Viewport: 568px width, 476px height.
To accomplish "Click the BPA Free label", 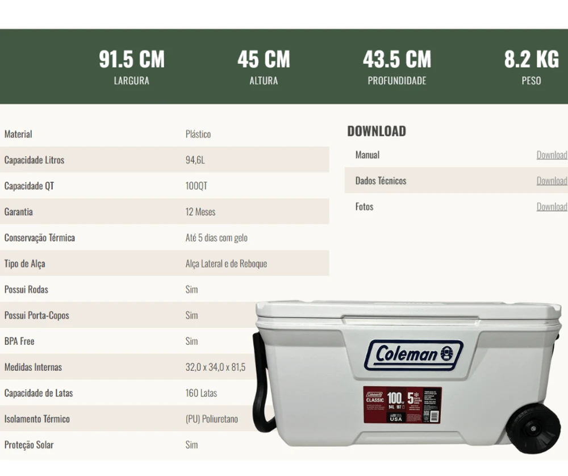I will point(19,341).
